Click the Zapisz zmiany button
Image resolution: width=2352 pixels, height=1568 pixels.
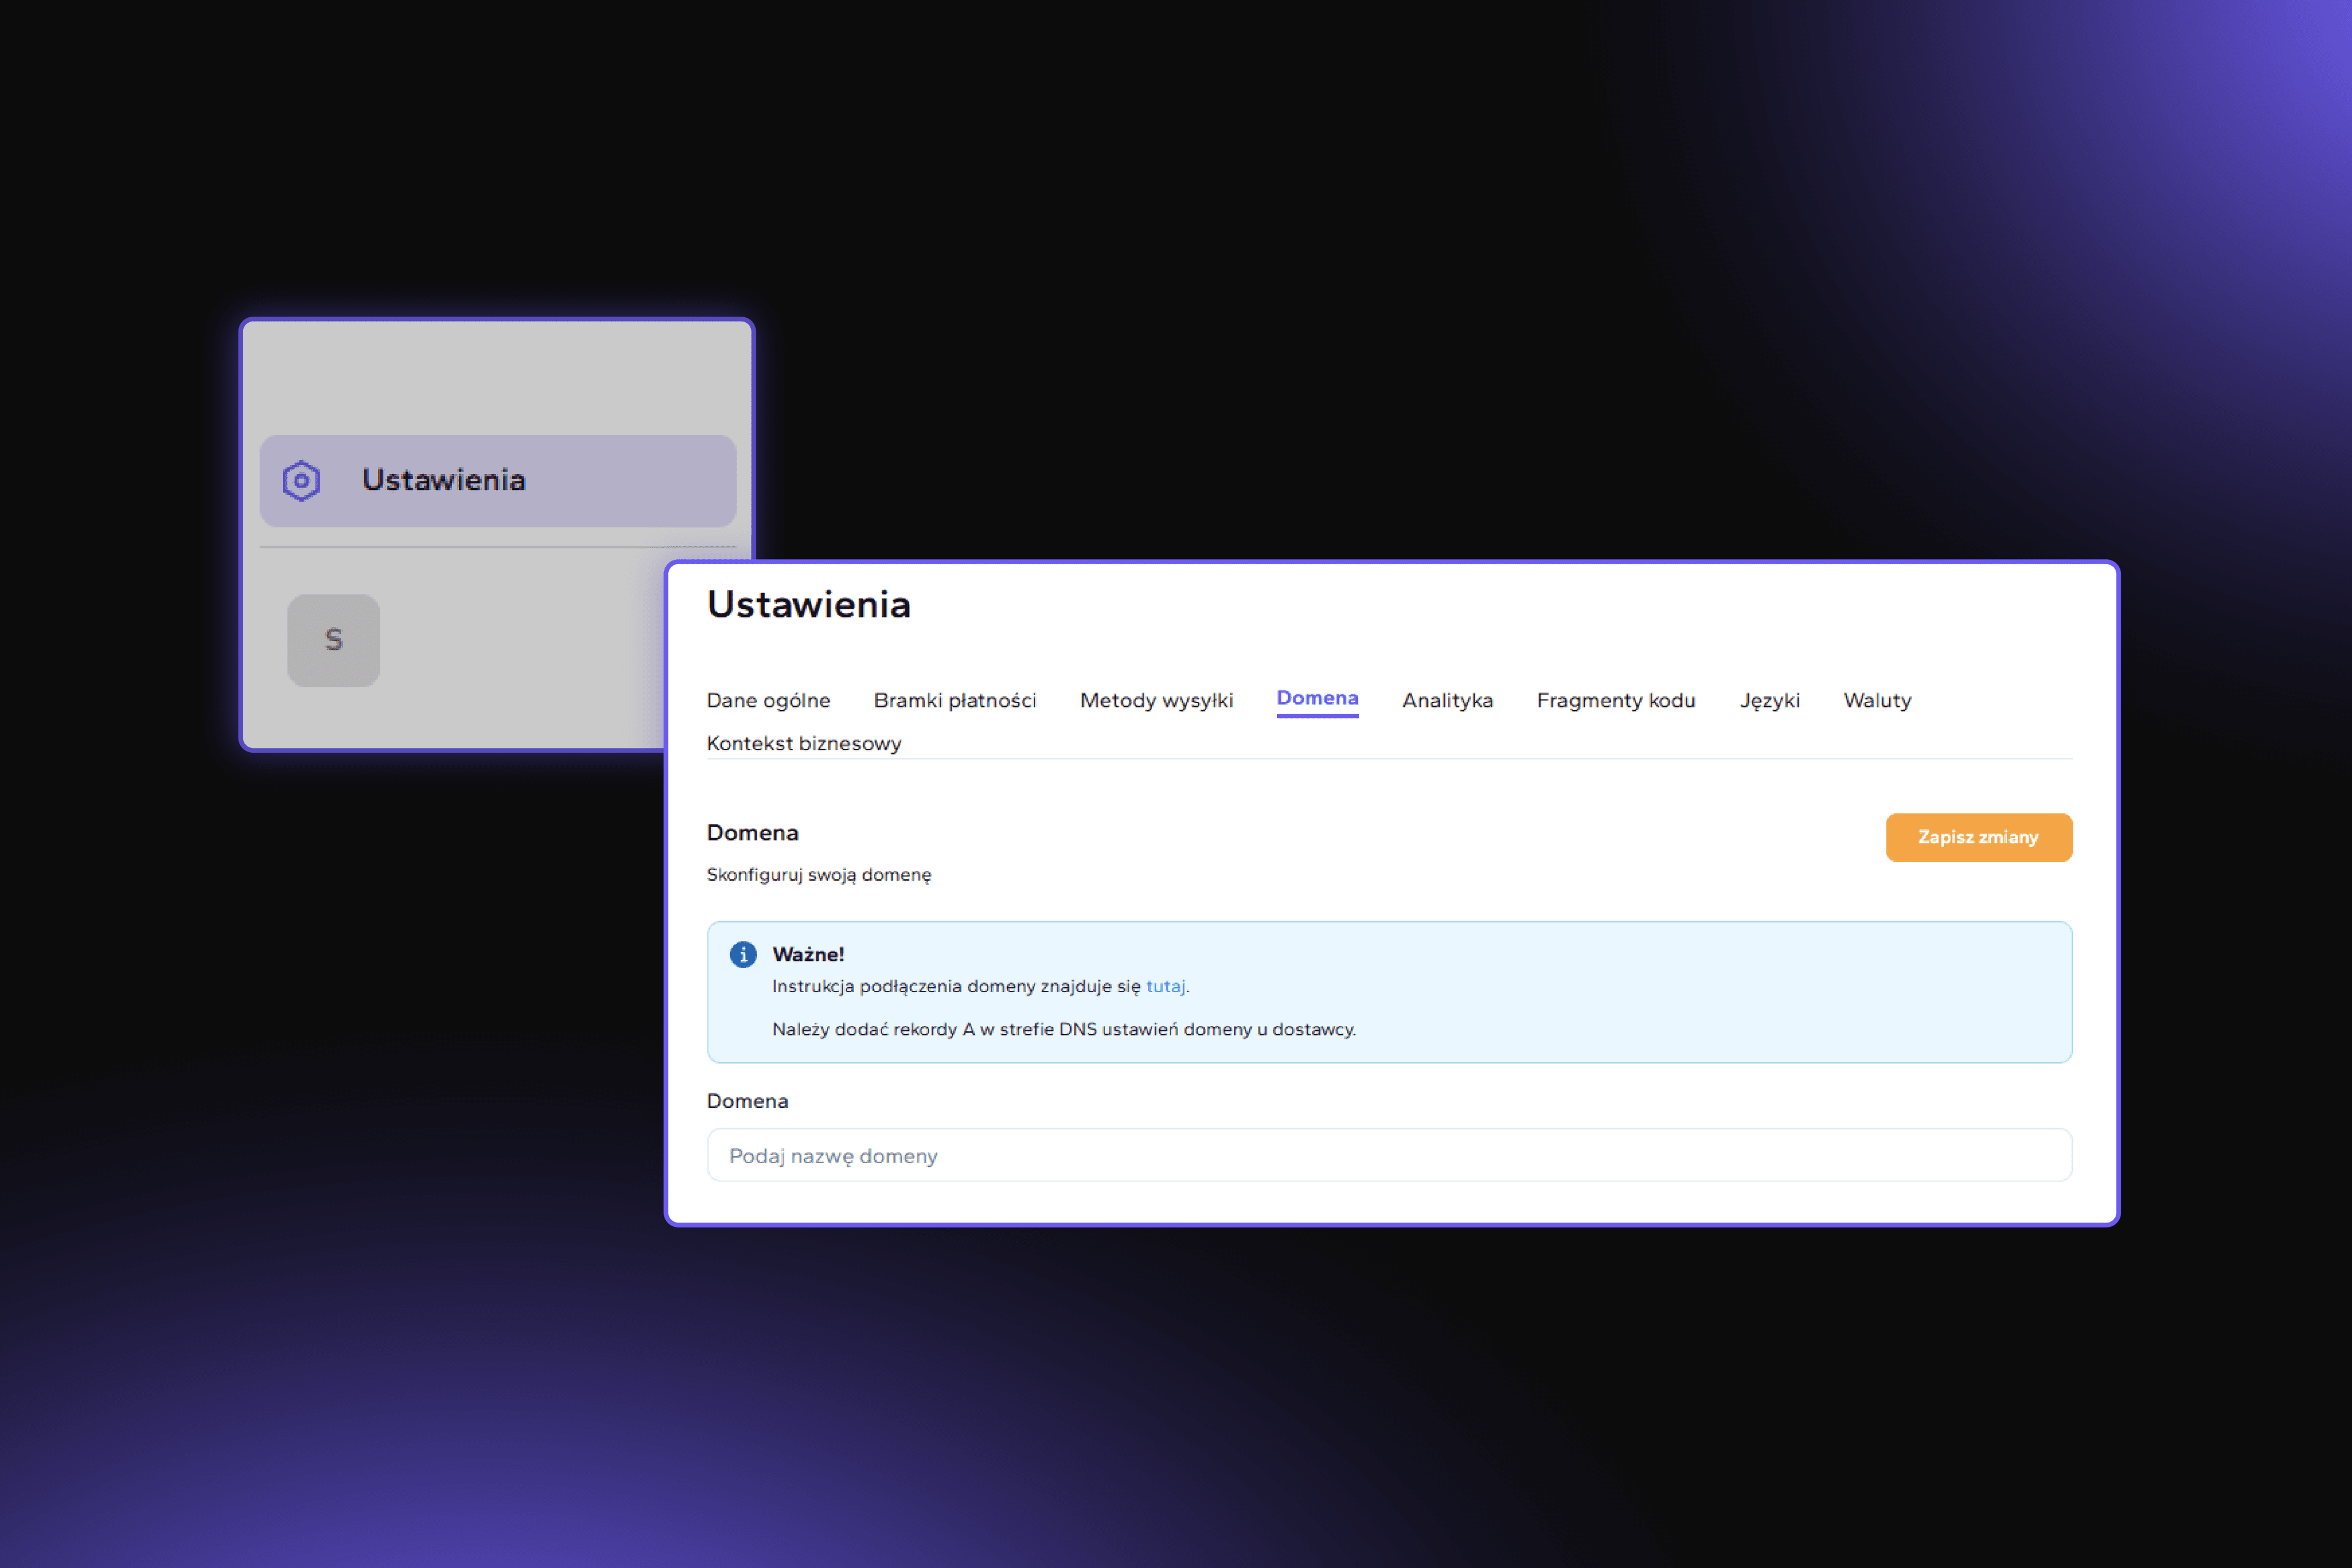pyautogui.click(x=1979, y=837)
